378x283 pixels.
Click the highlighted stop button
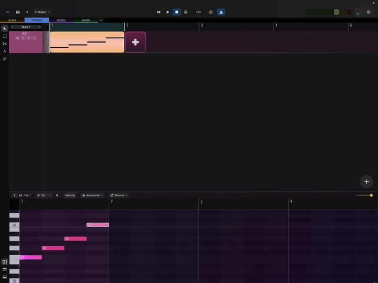tap(177, 12)
